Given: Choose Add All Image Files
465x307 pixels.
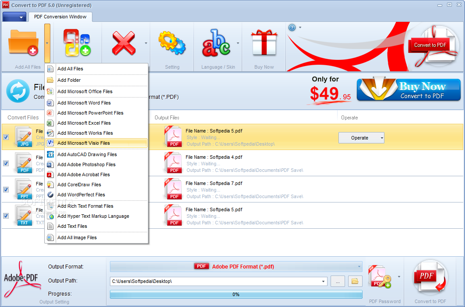Looking at the screenshot, I should [96, 237].
